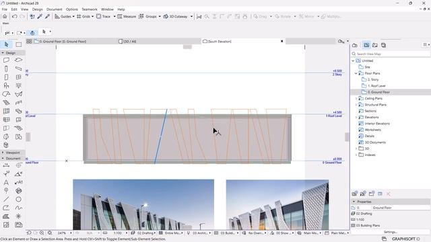The height and width of the screenshot is (242, 431).
Task: Select the Line tool
Action: (x=6, y=199)
